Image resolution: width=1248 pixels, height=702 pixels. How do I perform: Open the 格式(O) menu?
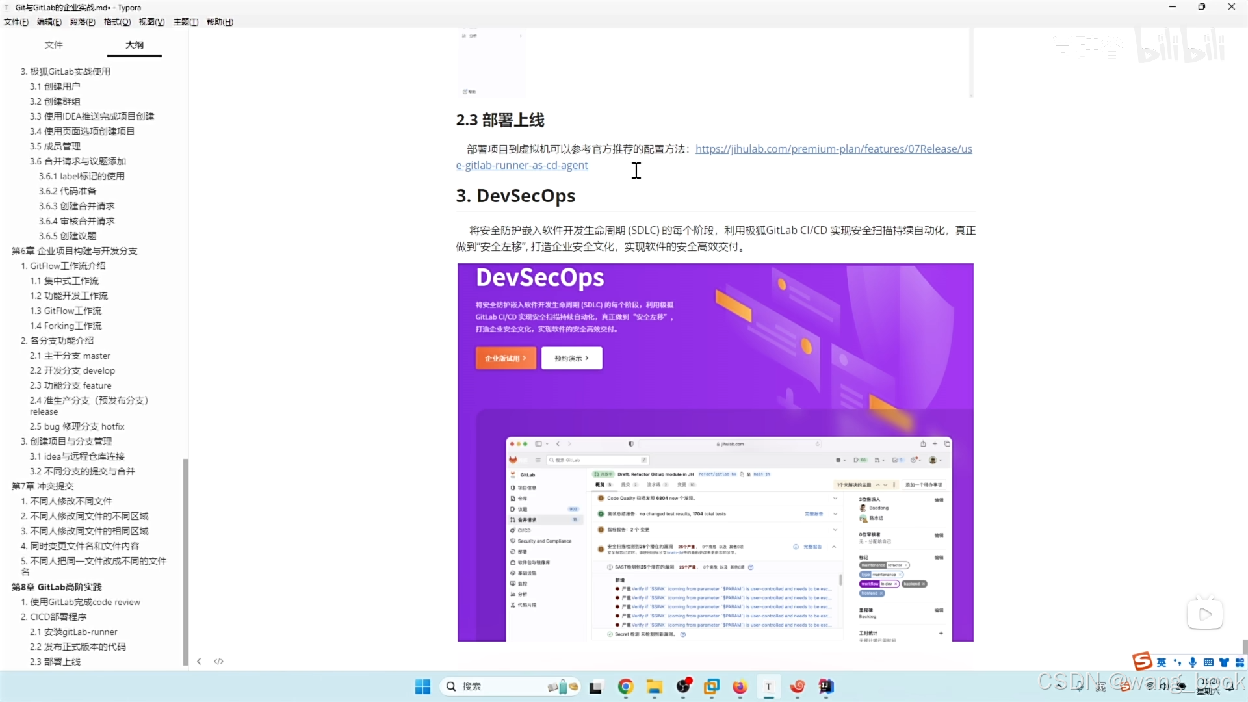[x=117, y=22]
